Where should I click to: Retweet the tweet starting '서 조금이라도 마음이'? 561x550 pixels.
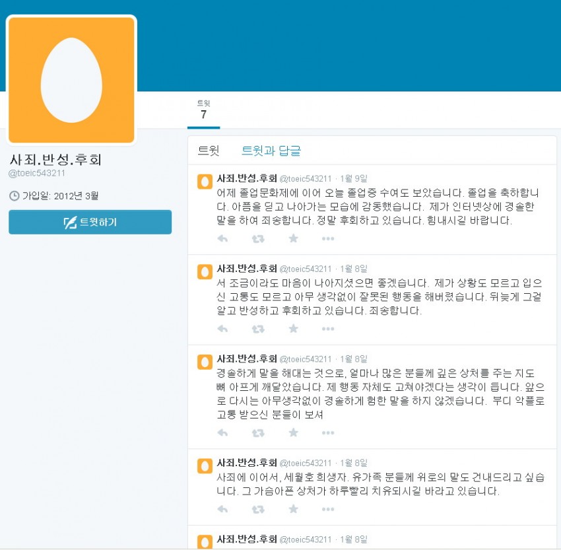(258, 329)
